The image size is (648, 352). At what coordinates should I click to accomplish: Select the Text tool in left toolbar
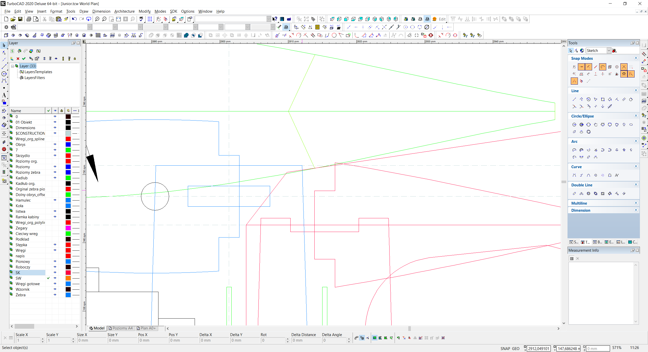(4, 95)
